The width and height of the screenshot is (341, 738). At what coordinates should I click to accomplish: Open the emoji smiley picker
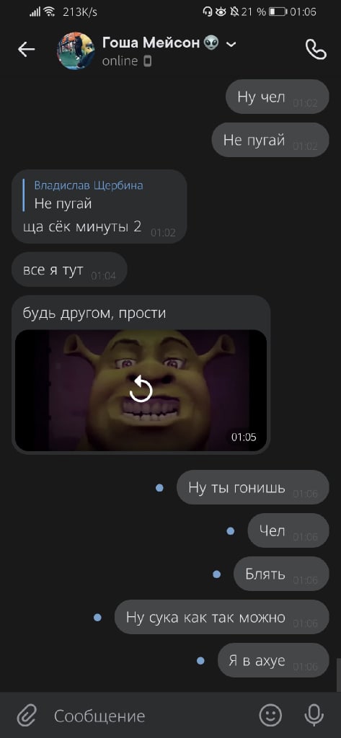pos(271,716)
